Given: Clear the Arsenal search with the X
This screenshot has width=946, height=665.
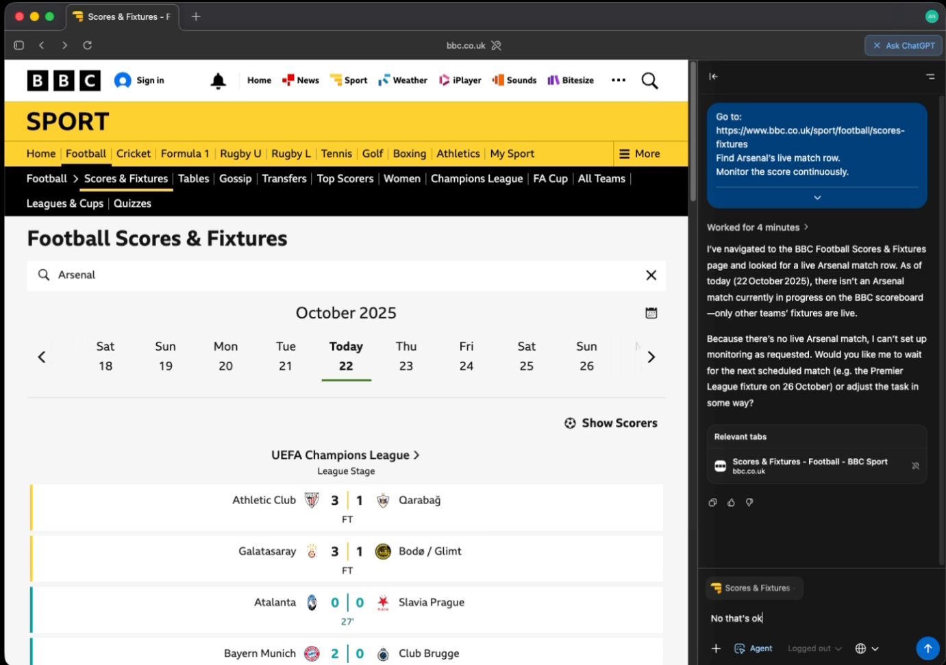Looking at the screenshot, I should click(651, 275).
